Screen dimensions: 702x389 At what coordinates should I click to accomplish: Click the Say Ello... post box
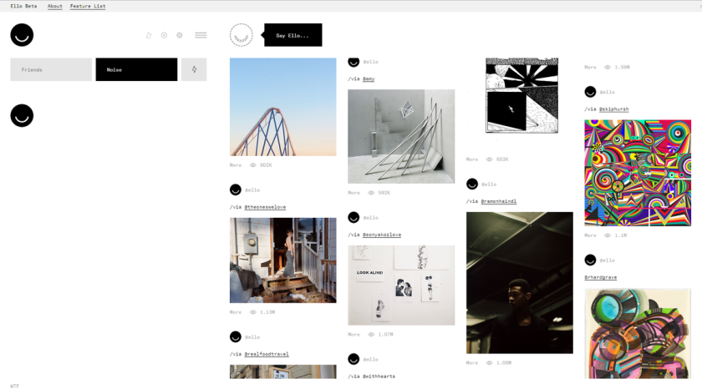click(x=292, y=35)
